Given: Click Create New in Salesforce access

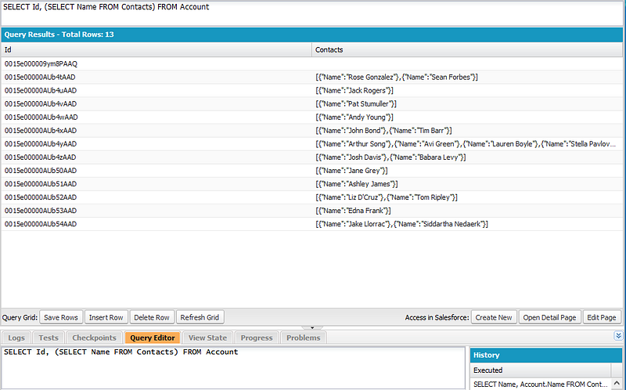Looking at the screenshot, I should coord(494,317).
